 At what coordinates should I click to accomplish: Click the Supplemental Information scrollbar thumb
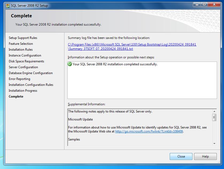[214, 117]
